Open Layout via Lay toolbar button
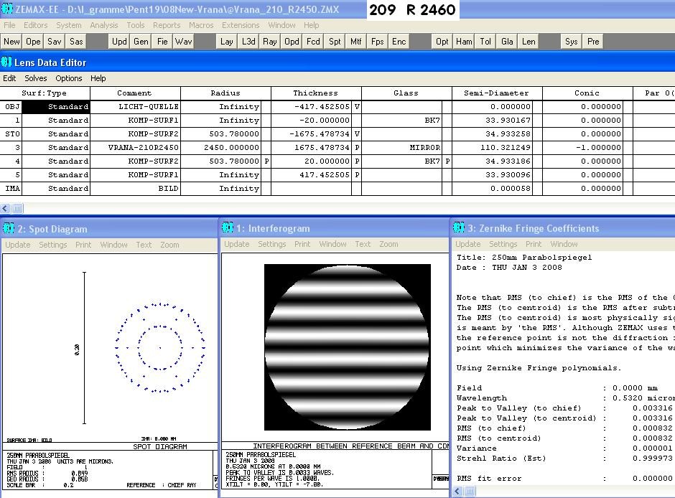This screenshot has width=675, height=498. click(x=227, y=42)
